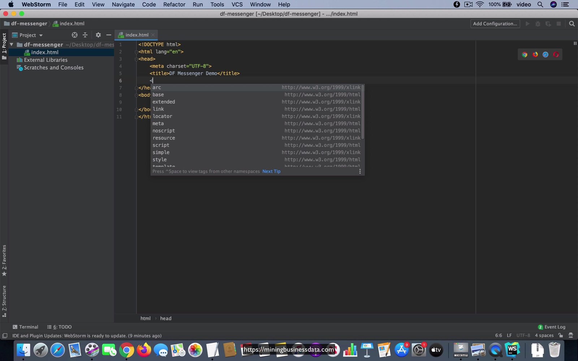Click df-messenger in navigation bar
The width and height of the screenshot is (578, 361).
(x=25, y=24)
